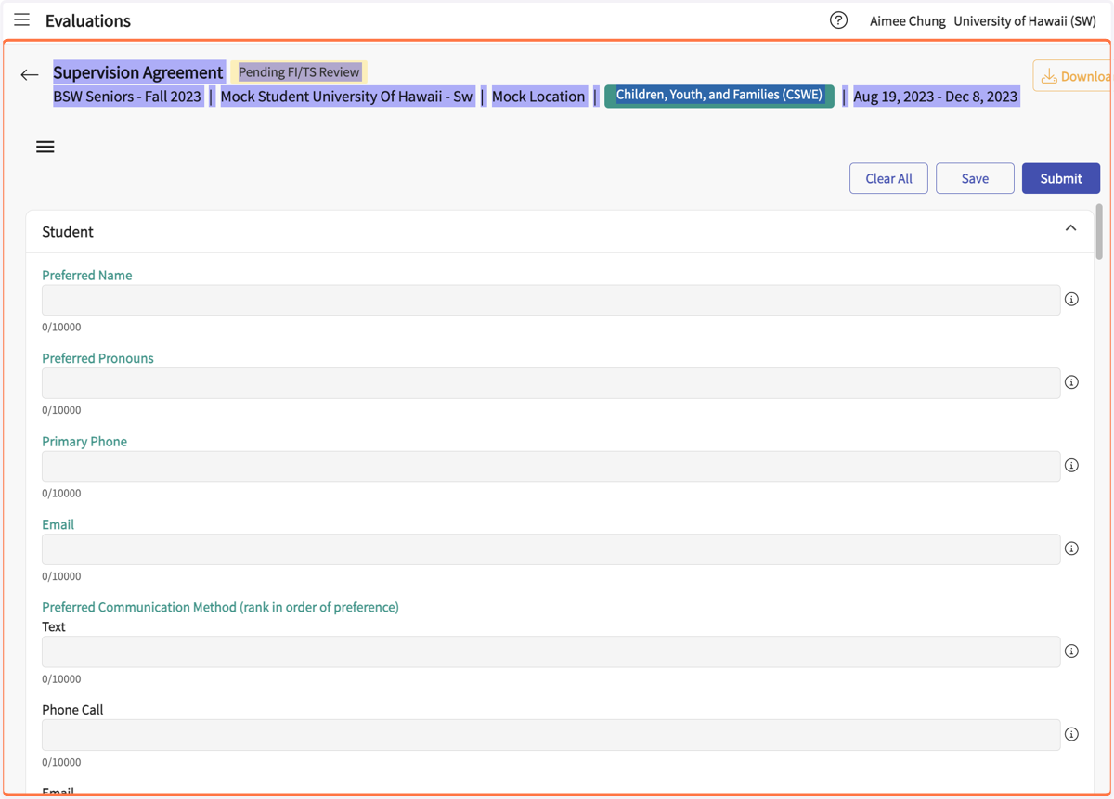This screenshot has width=1114, height=799.
Task: Show info icon for Text communication field
Action: 1071,651
